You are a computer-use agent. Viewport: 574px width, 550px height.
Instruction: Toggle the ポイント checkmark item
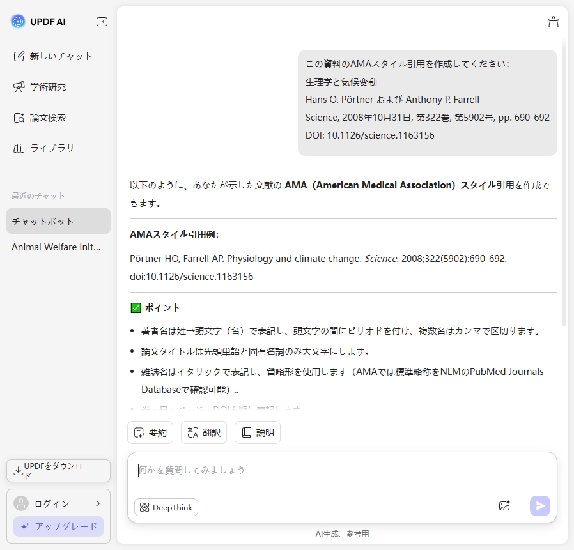coord(136,307)
